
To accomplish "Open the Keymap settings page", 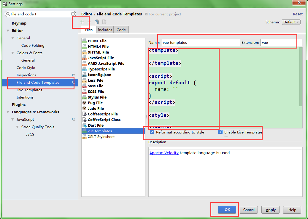I will pos(19,23).
